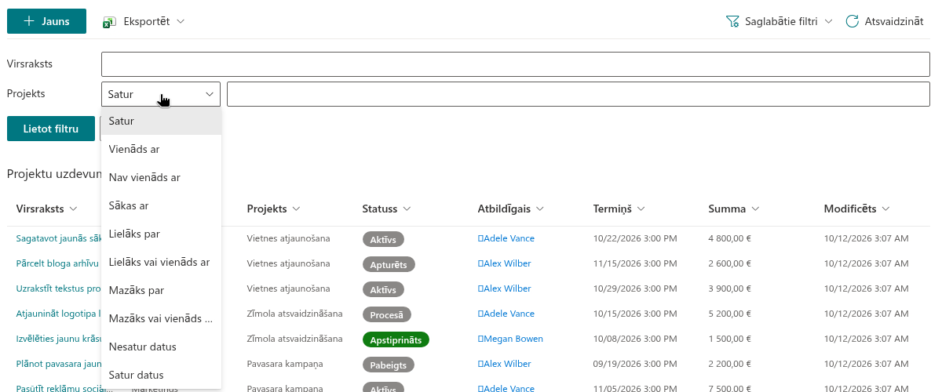Choose the Nesatur datus option
This screenshot has height=392, width=942.
(161, 347)
